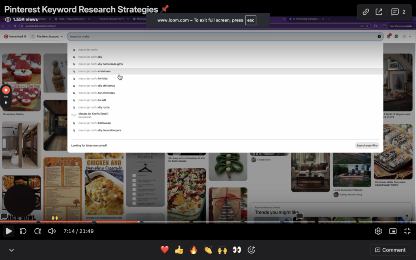Open the comments panel showing 2
The width and height of the screenshot is (416, 260).
pyautogui.click(x=399, y=12)
